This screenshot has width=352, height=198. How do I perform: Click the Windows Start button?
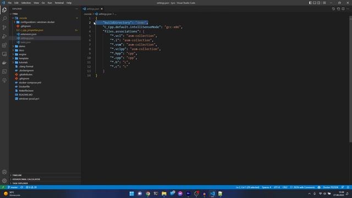point(132,194)
